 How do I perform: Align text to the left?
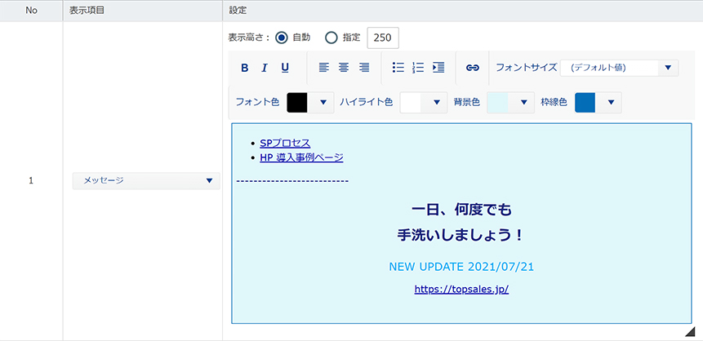click(323, 68)
